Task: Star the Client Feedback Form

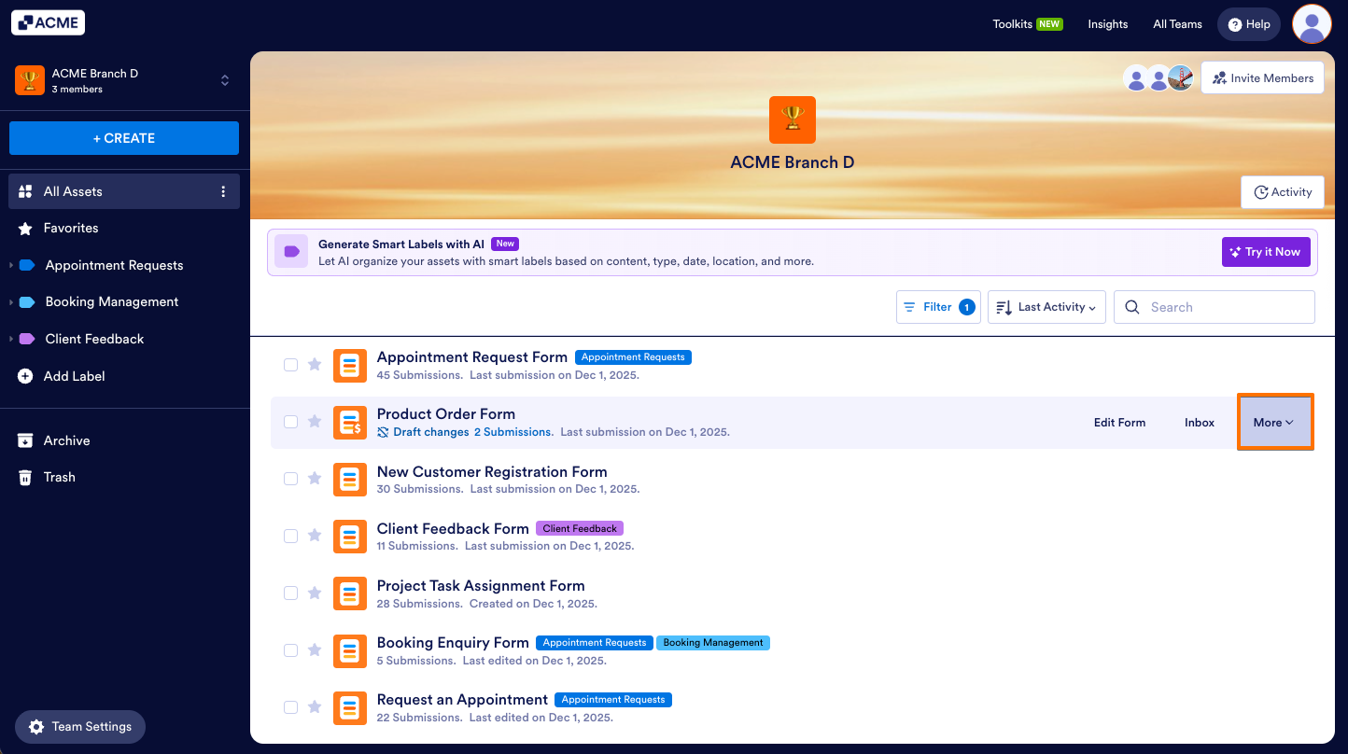Action: [315, 536]
